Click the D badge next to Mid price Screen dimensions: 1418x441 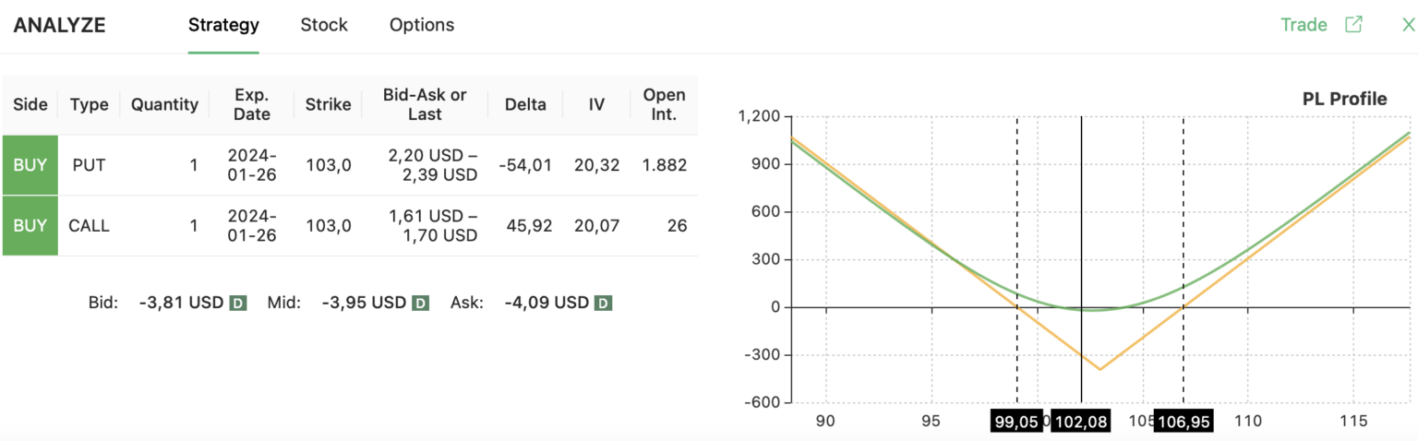pos(420,303)
